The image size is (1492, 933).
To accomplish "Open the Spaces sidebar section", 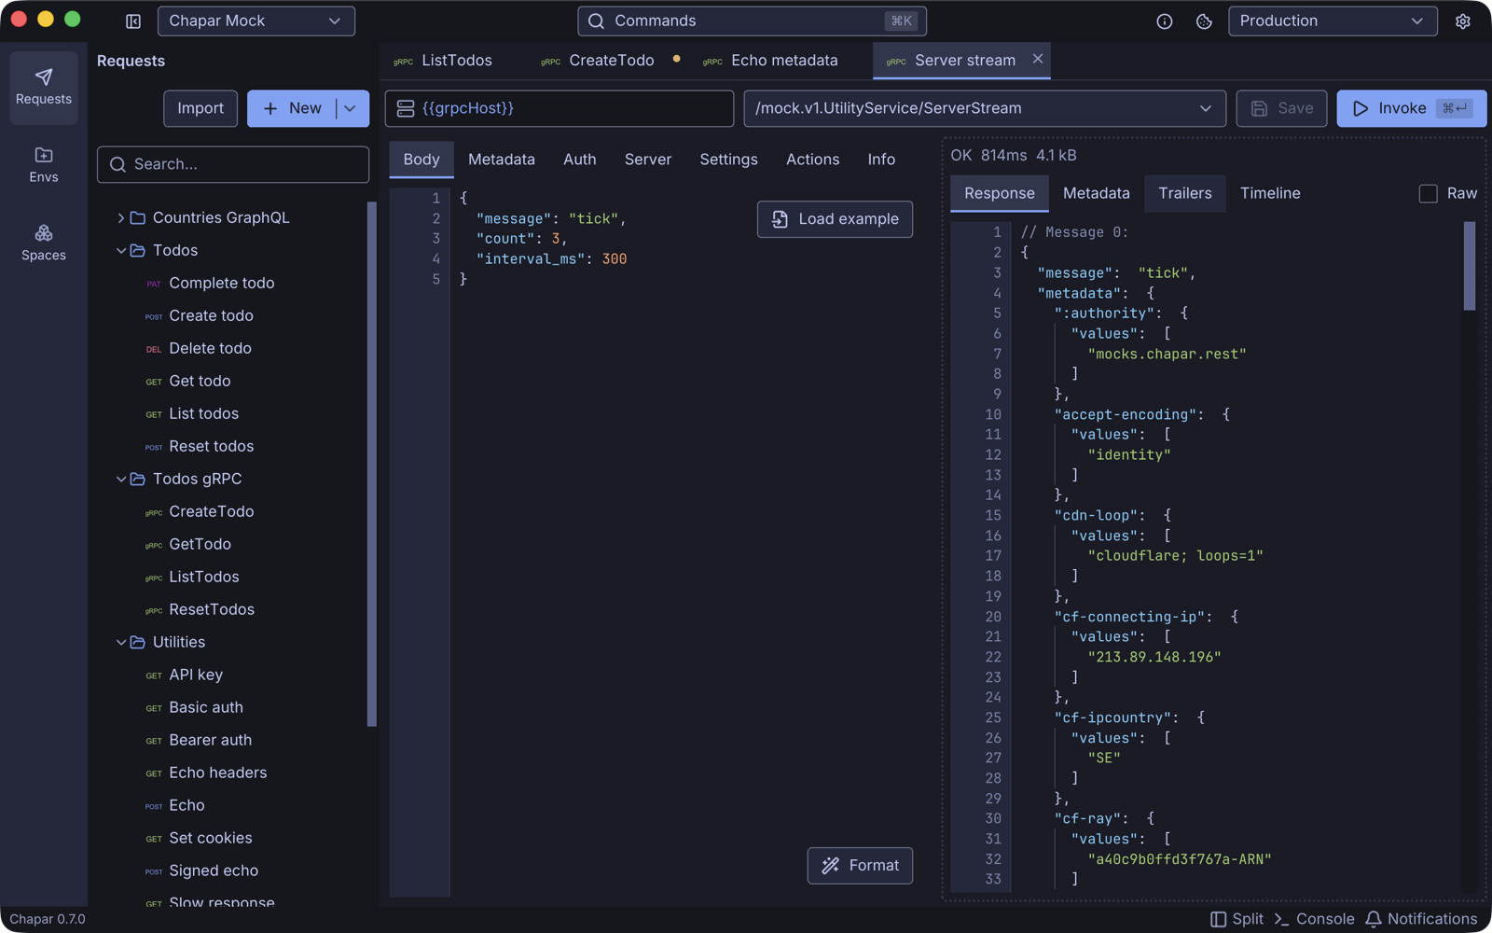I will 44,243.
